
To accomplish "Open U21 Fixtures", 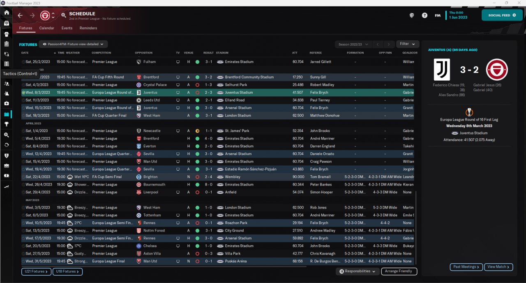I will click(x=37, y=271).
